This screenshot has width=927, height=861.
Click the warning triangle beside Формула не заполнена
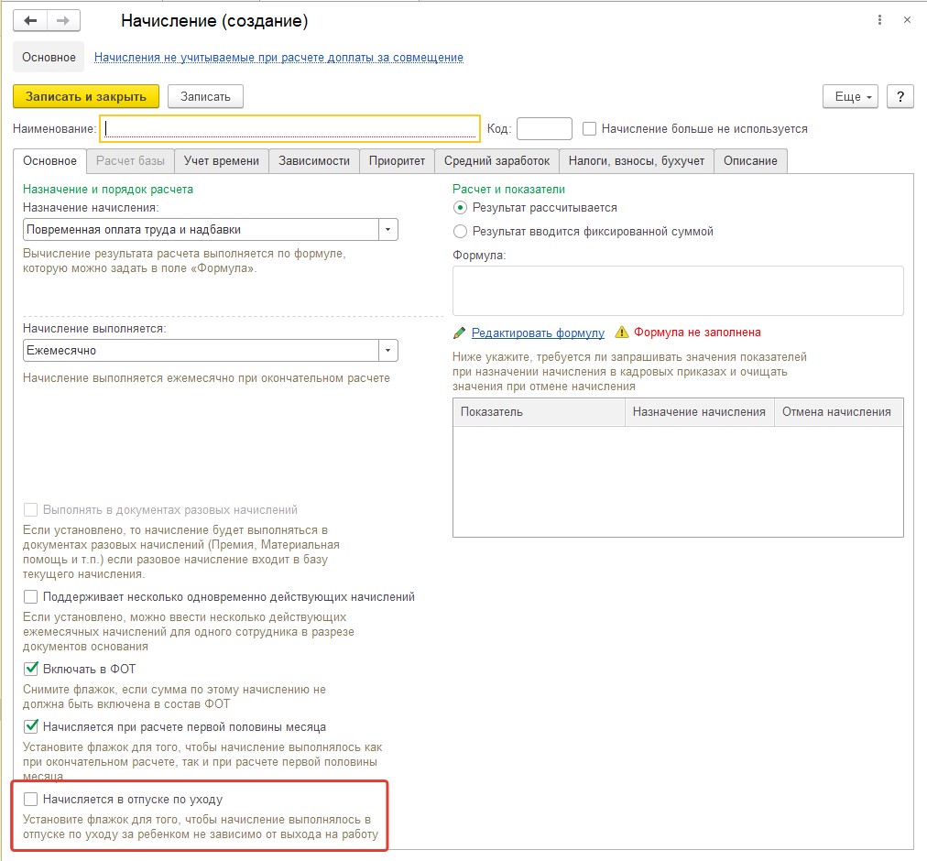621,332
